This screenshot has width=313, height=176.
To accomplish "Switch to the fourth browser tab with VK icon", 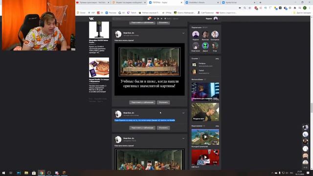I will 201,2.
